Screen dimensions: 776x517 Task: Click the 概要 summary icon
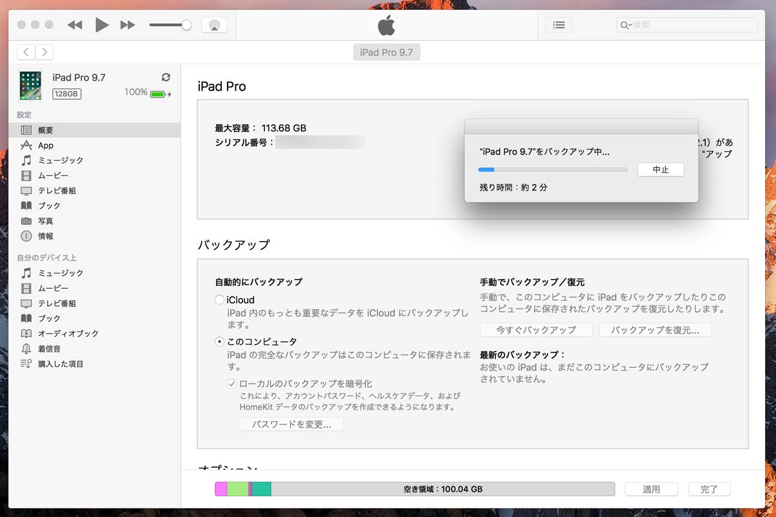click(26, 130)
